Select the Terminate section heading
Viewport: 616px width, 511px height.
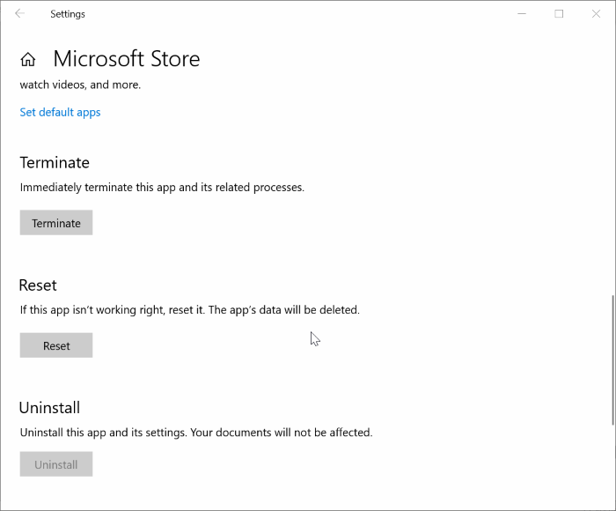coord(55,162)
